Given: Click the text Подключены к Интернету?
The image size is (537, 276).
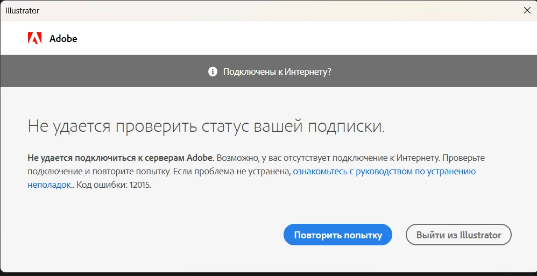Looking at the screenshot, I should pyautogui.click(x=277, y=72).
